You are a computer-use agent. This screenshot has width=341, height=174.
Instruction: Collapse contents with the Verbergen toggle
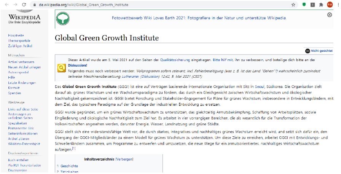124,159
